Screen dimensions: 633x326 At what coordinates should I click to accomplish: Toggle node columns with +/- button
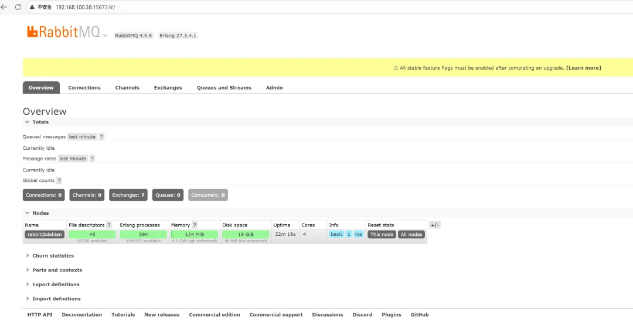tap(435, 225)
